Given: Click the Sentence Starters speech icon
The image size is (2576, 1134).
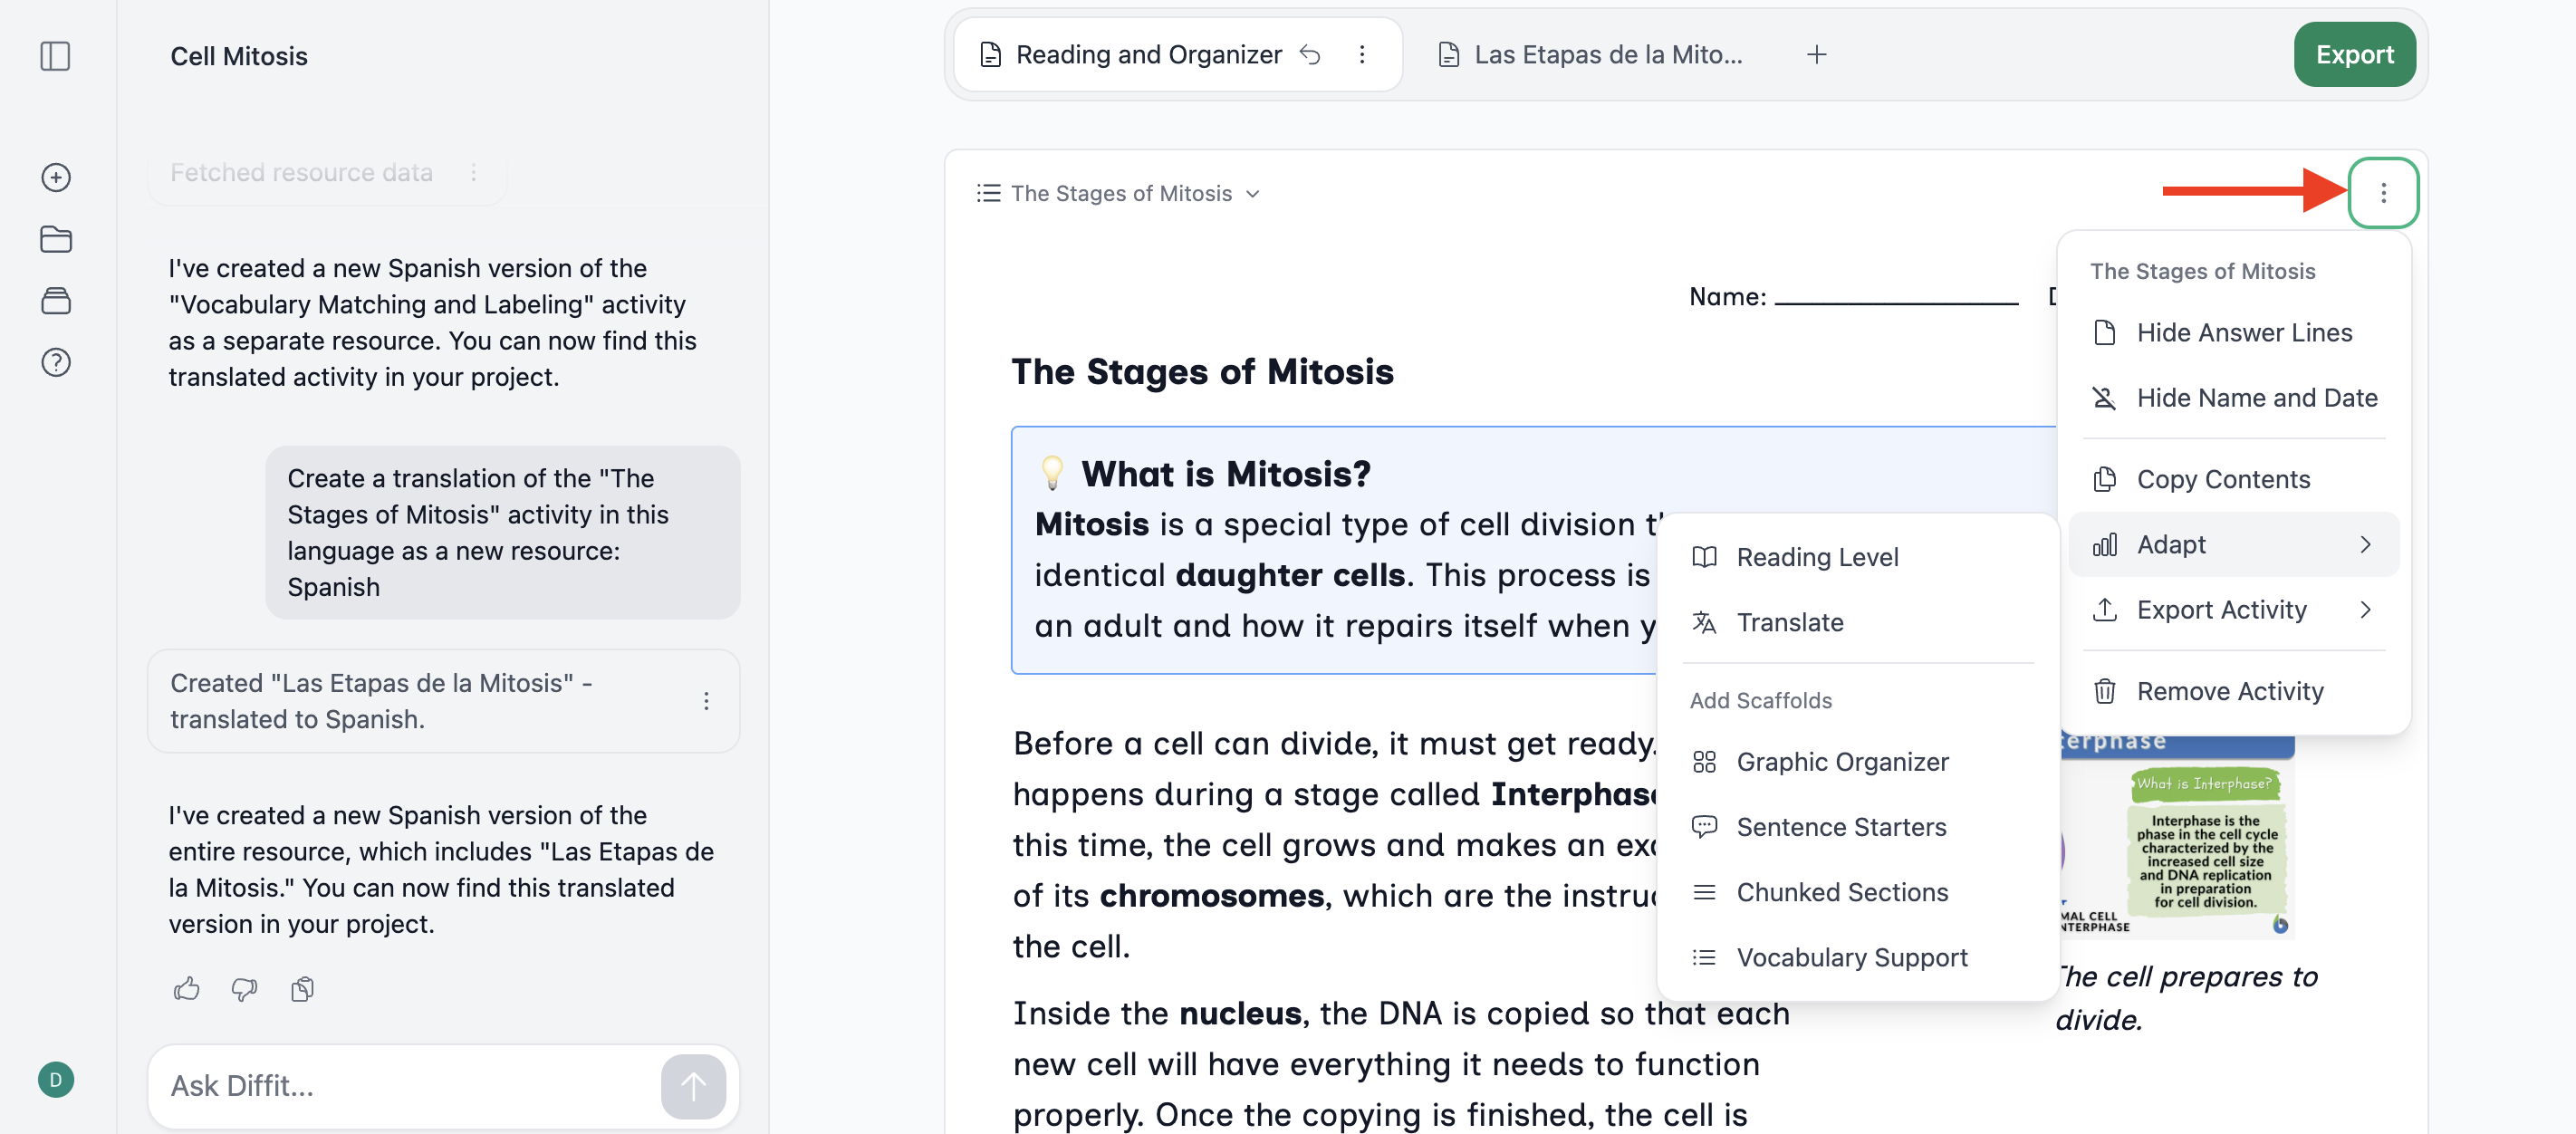Looking at the screenshot, I should [x=1704, y=827].
